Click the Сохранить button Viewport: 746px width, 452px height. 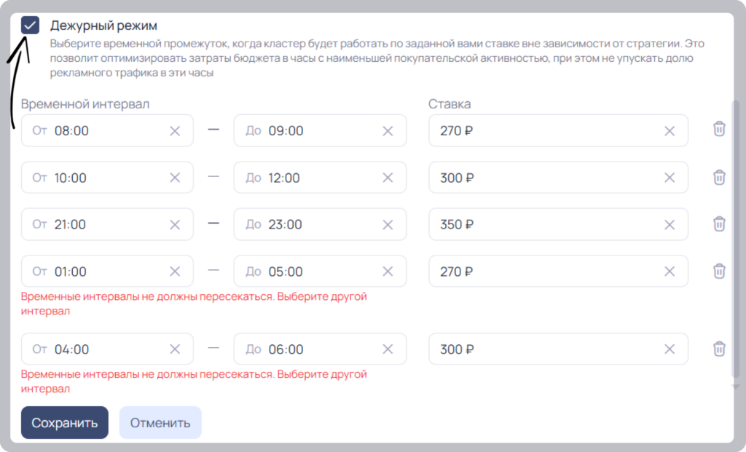click(65, 423)
